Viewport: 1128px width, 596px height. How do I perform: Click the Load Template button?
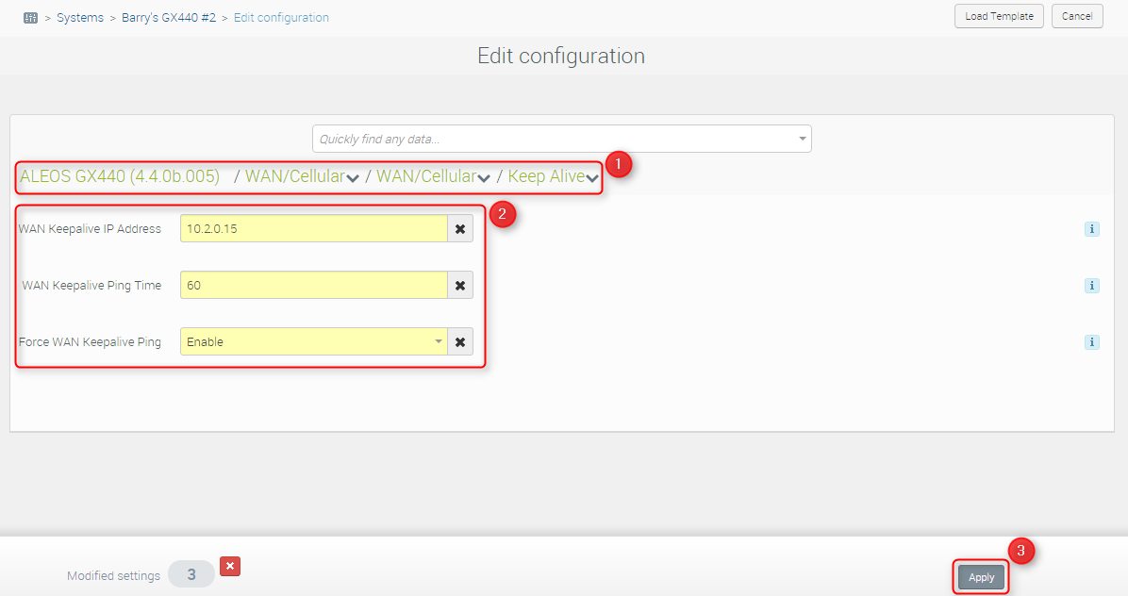999,16
